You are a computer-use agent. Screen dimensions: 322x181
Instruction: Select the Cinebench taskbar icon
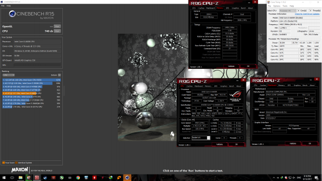(127, 177)
